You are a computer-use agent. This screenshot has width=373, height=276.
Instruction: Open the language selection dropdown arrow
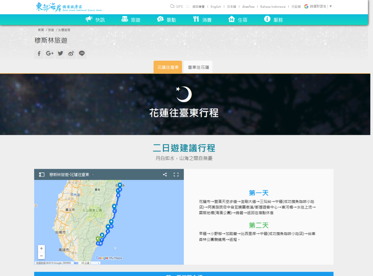pos(330,7)
